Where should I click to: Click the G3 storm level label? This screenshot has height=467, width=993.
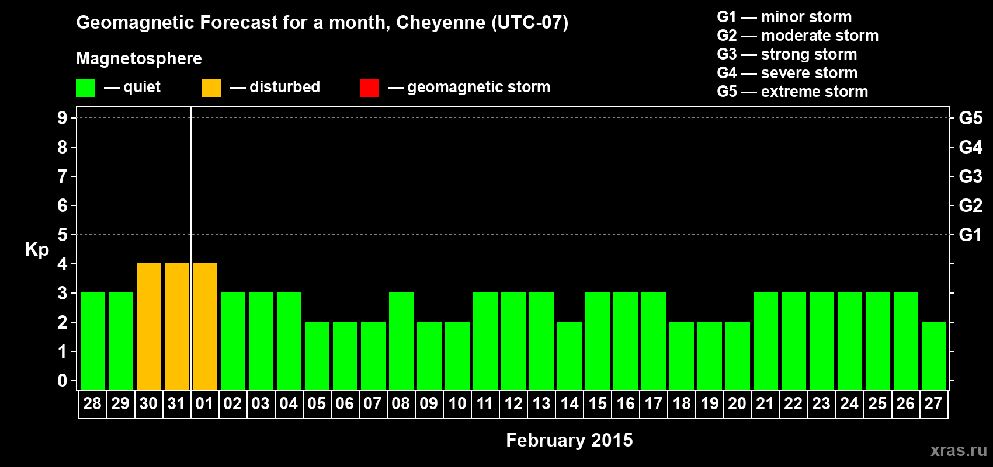(971, 176)
